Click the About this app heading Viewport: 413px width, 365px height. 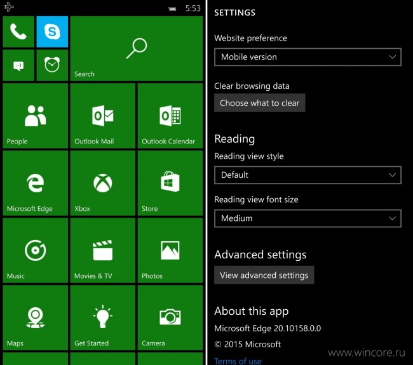pyautogui.click(x=252, y=311)
